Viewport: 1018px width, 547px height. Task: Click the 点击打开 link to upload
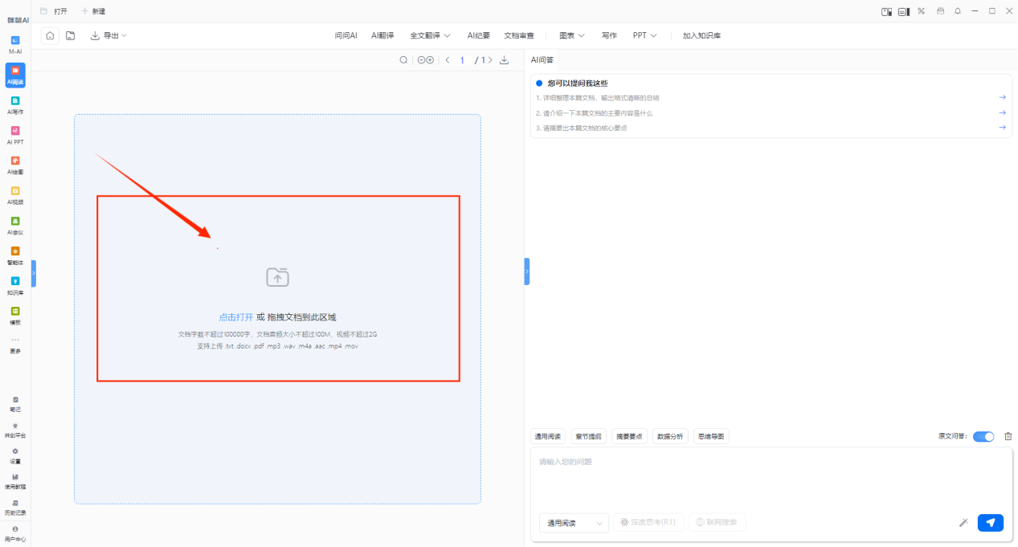(235, 317)
